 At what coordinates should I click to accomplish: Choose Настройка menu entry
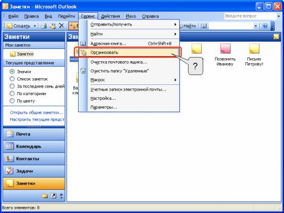[x=129, y=98]
